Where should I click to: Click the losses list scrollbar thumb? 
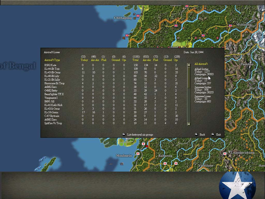[x=189, y=77]
